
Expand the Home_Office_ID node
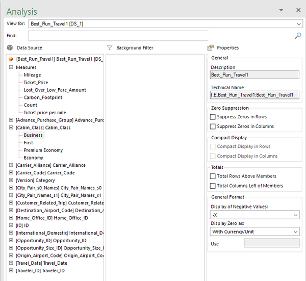tap(11, 218)
